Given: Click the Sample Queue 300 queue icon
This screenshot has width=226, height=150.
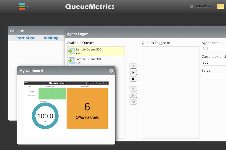Looking at the screenshot, I should tap(72, 51).
